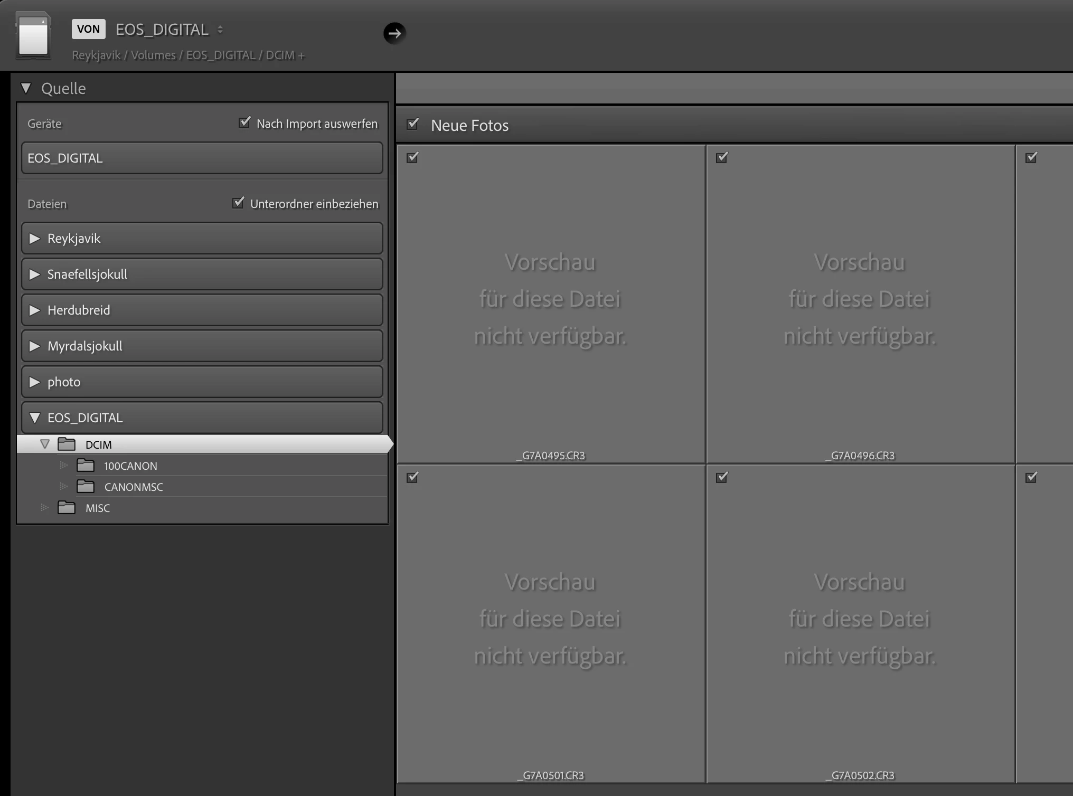This screenshot has width=1073, height=796.
Task: Expand the Snaefellsjokull volume
Action: pos(34,274)
